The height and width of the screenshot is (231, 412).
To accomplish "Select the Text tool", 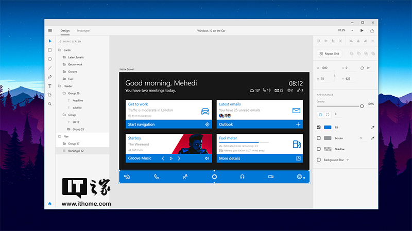I will 49,86.
